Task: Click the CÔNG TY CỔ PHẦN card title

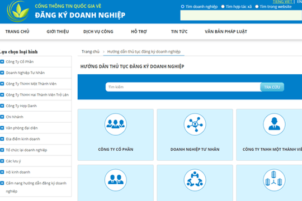Action: click(x=116, y=149)
